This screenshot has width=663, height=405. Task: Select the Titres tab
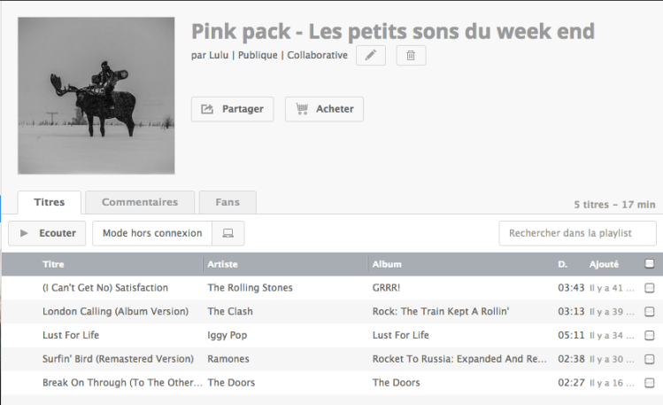tap(50, 202)
